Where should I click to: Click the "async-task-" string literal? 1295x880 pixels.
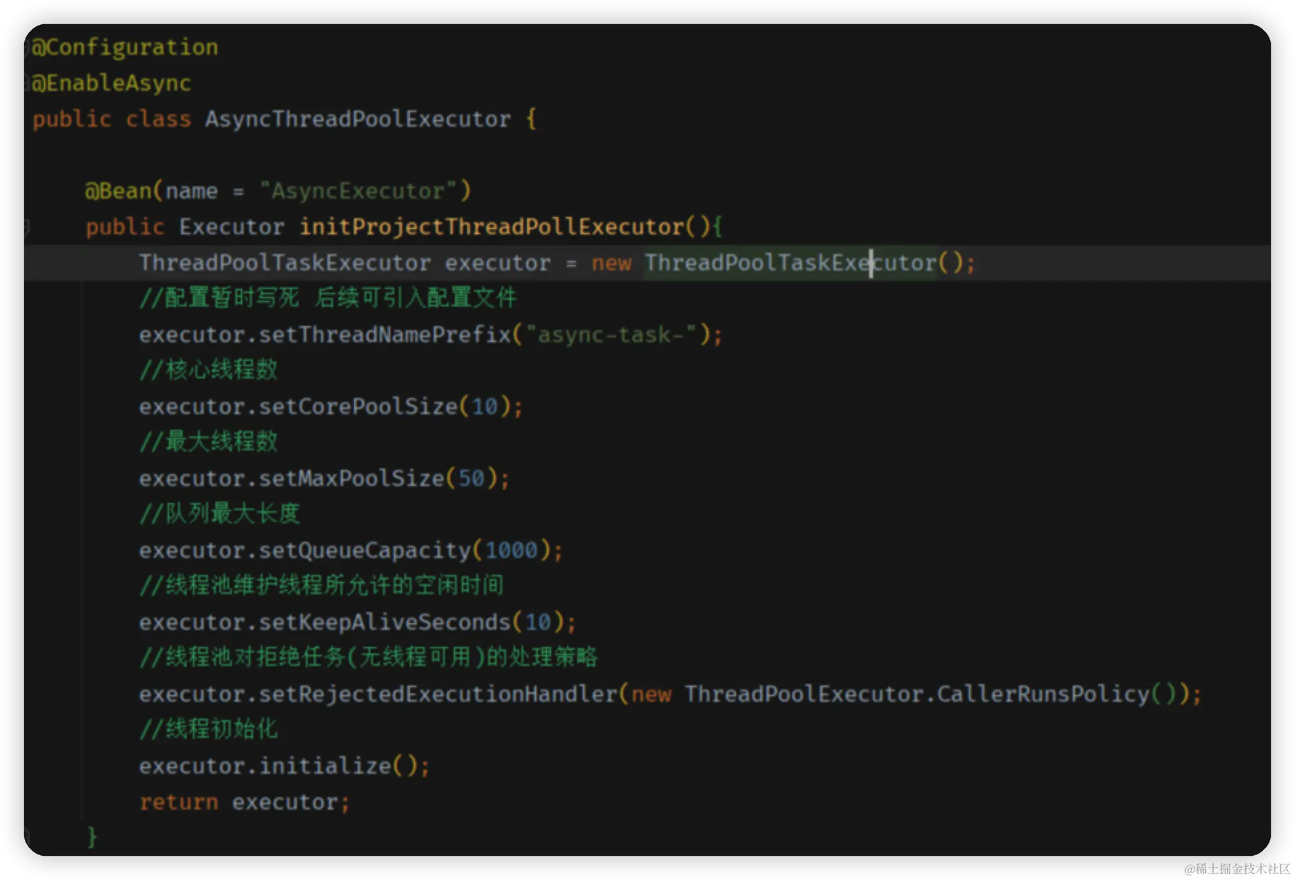coord(610,335)
